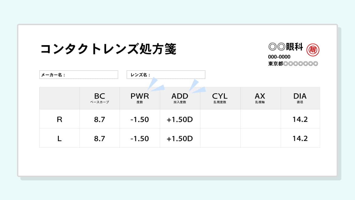
Task: Click the R row PWR value -1.50
Action: pos(140,119)
